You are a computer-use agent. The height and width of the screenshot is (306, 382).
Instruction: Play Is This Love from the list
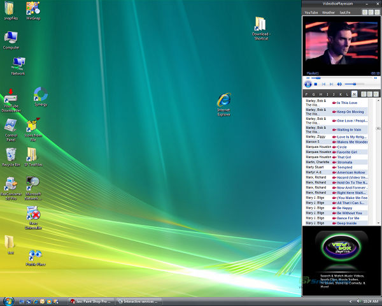[x=347, y=103]
